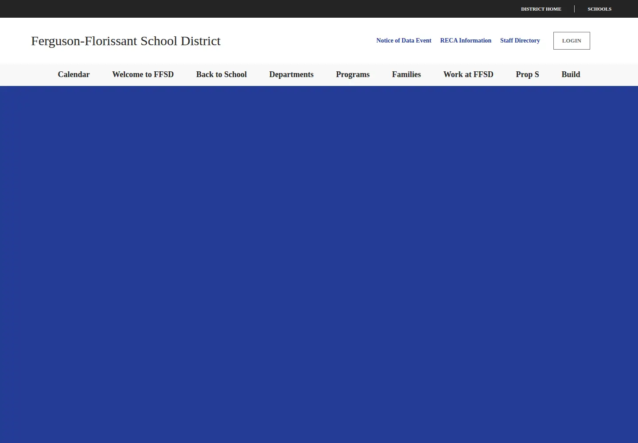Click the Ferguson-Florissant School District site title
Screen dimensions: 638x443
tap(126, 41)
